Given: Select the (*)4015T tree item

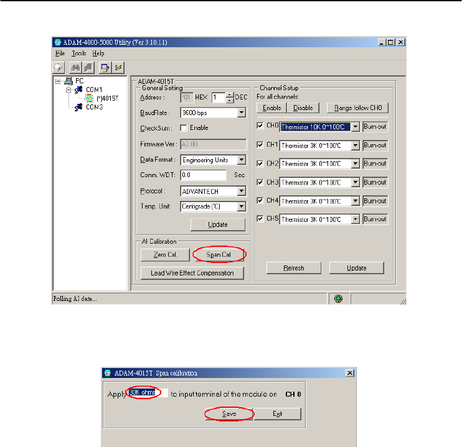Looking at the screenshot, I should click(107, 98).
